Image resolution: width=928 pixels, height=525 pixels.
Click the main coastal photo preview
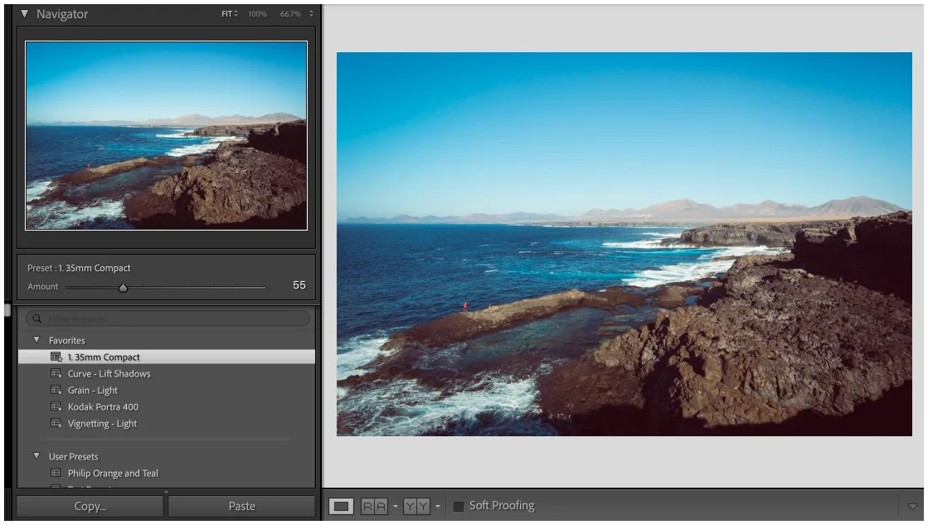pos(624,244)
